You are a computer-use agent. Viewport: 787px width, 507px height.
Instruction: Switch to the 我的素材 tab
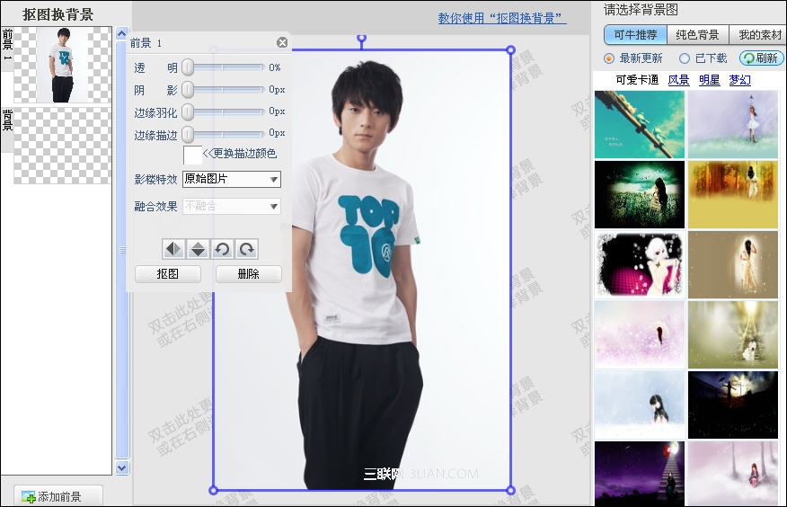coord(759,35)
